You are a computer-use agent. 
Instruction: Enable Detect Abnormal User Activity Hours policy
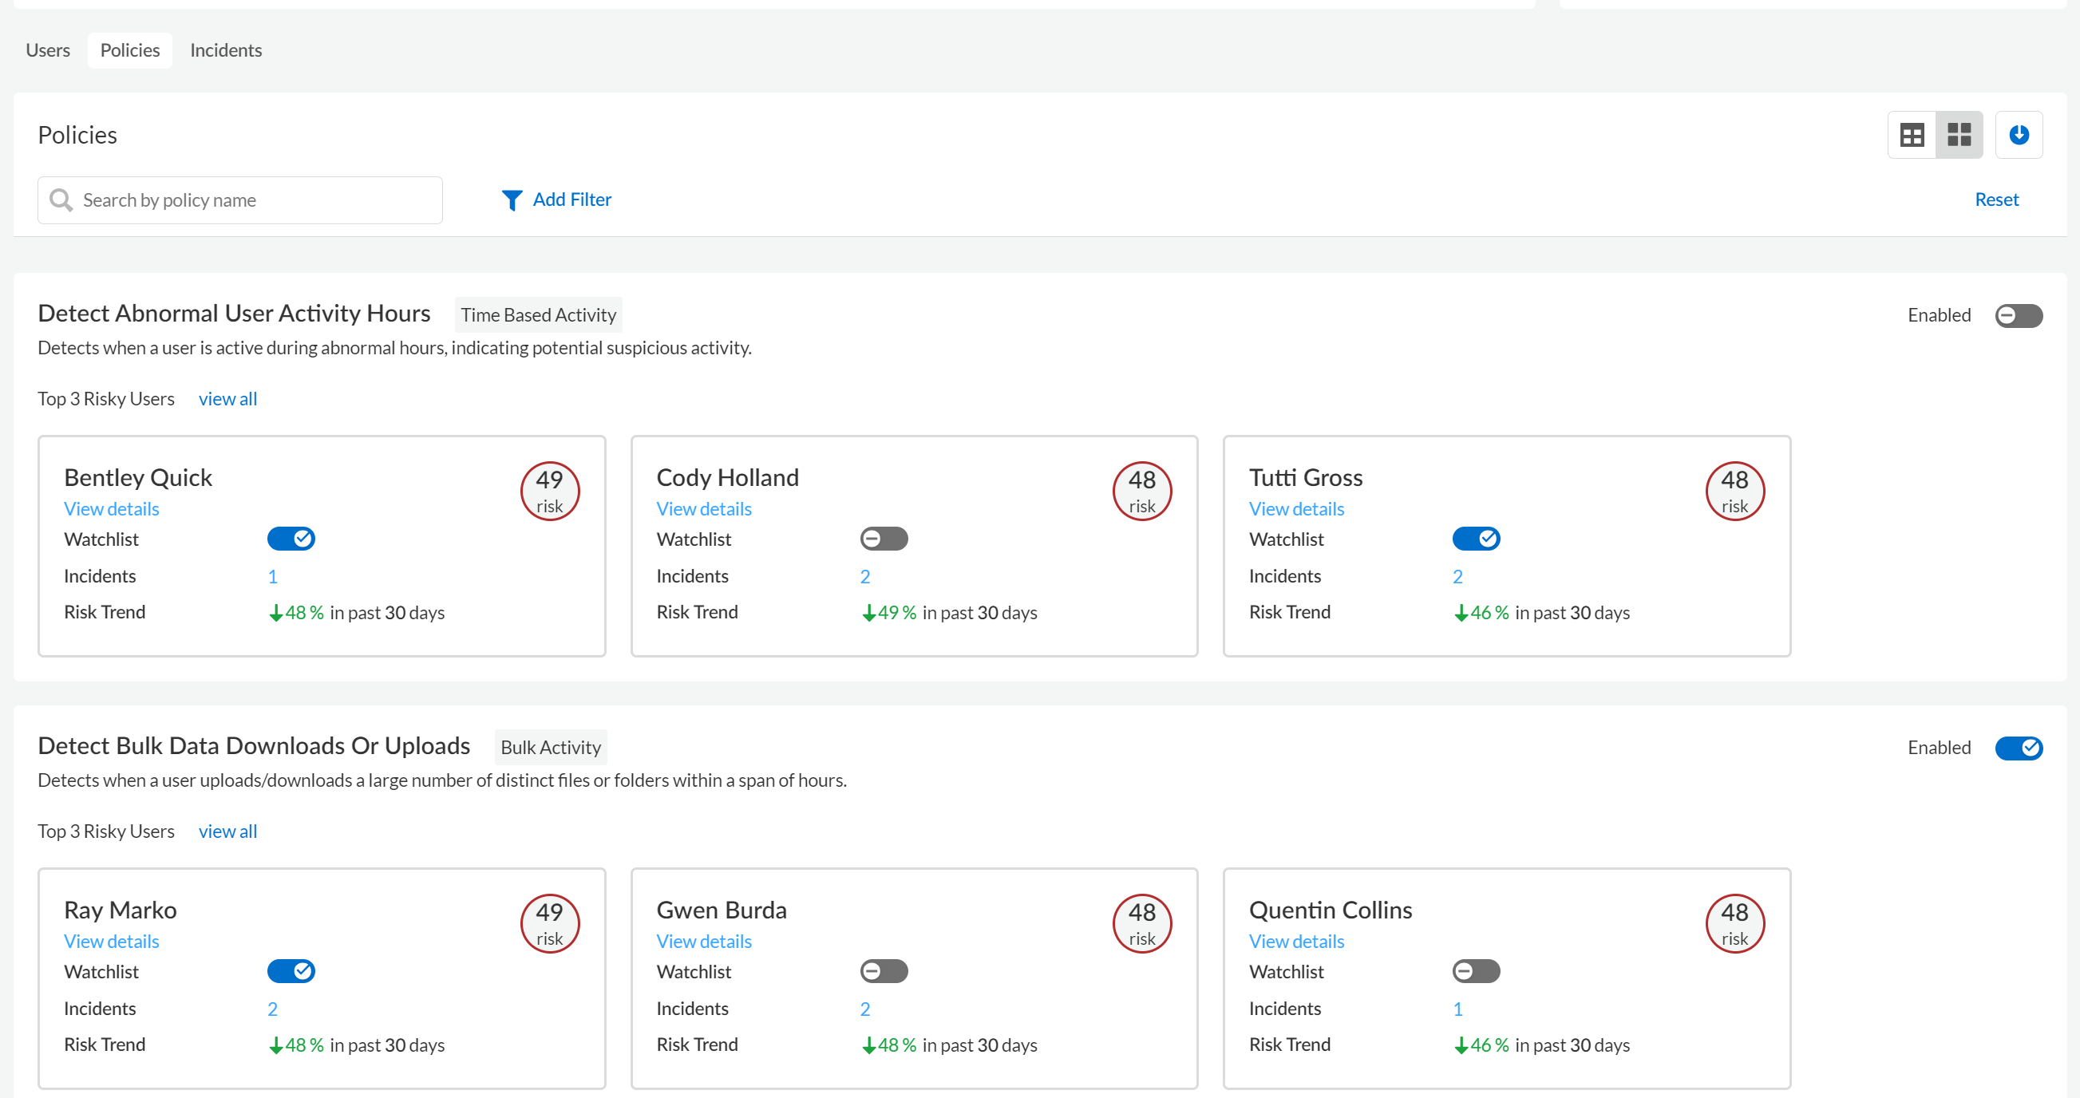[x=2018, y=315]
